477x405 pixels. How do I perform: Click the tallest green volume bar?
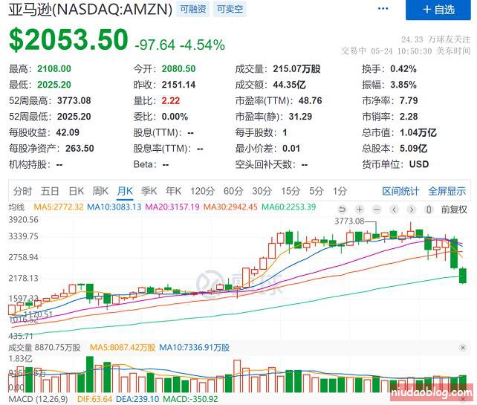(90, 375)
